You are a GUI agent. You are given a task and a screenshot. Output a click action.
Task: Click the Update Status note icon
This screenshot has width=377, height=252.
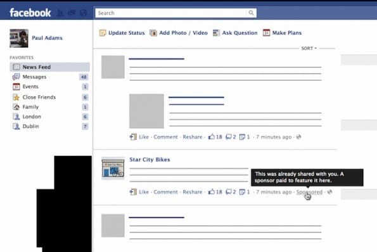click(x=103, y=33)
